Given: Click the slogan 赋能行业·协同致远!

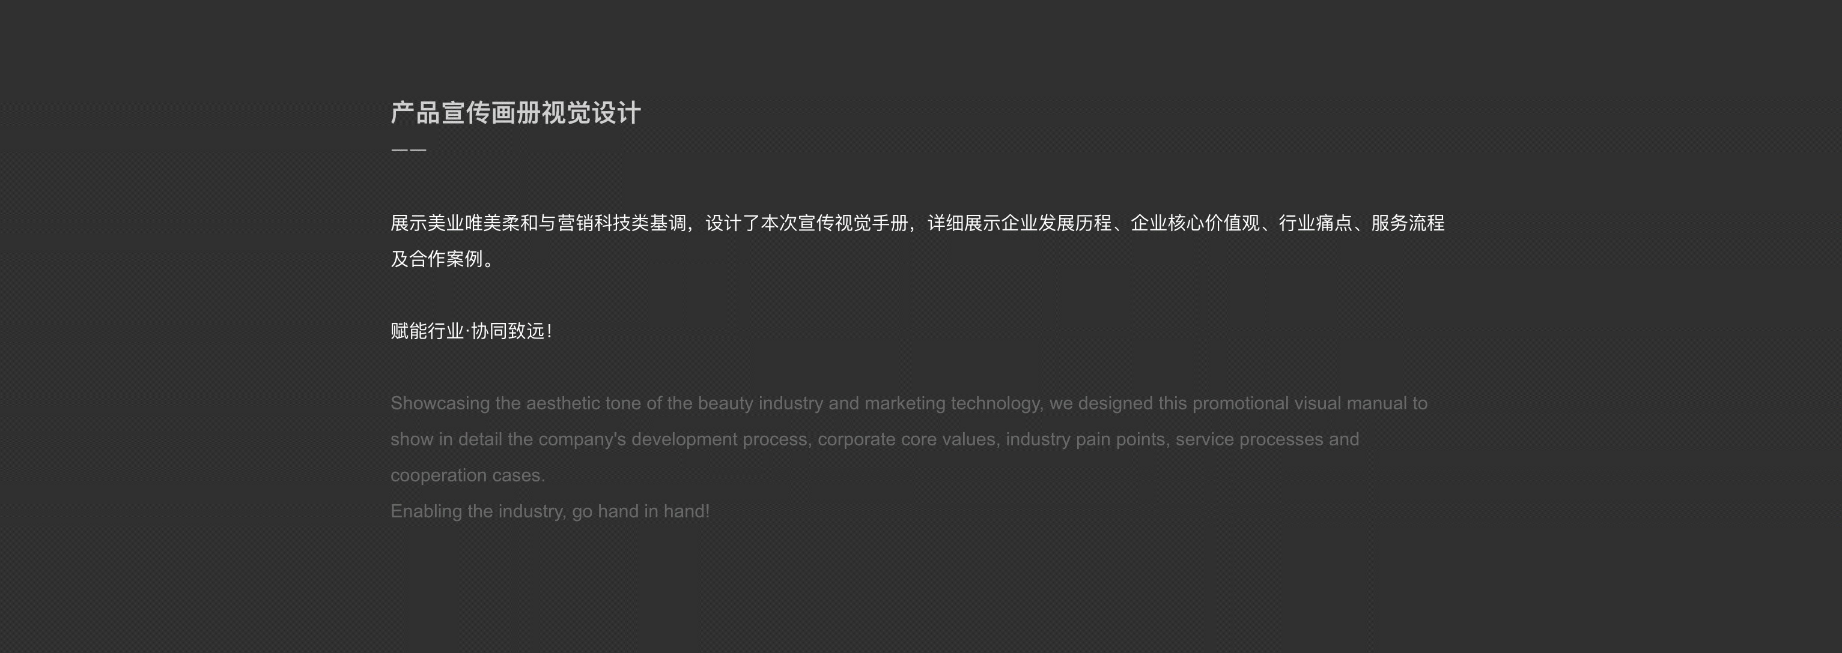Looking at the screenshot, I should click(x=471, y=331).
